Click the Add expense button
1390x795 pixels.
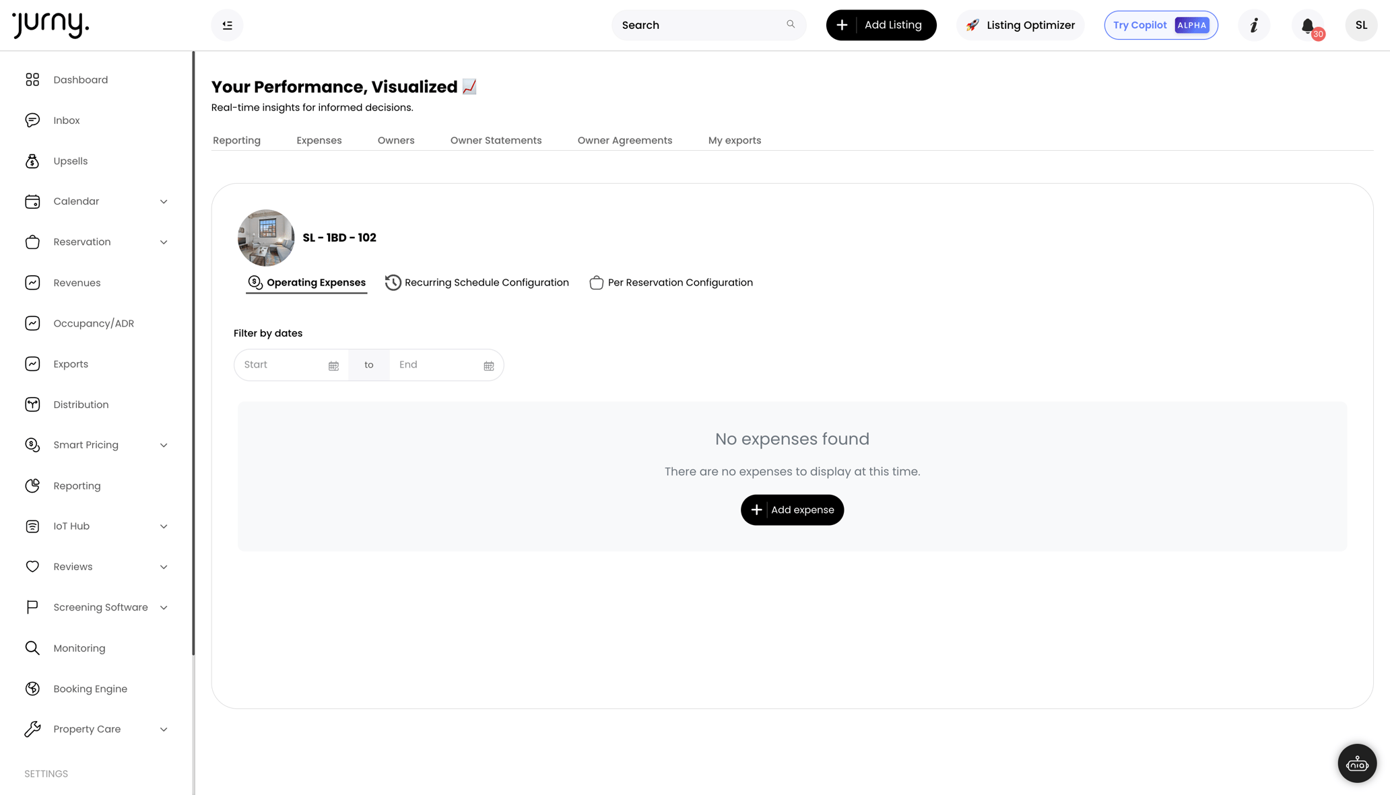coord(792,510)
